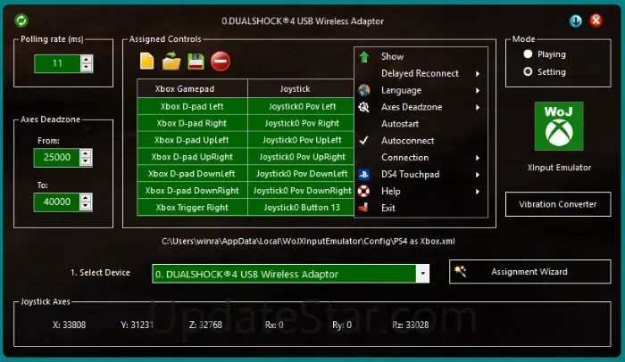The image size is (625, 362).
Task: Expand the Language submenu arrow
Action: (x=478, y=90)
